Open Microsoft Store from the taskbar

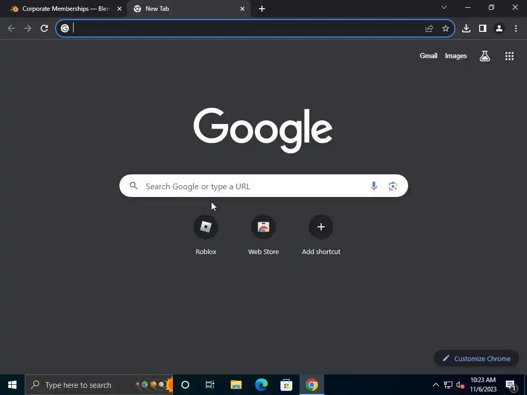(286, 385)
